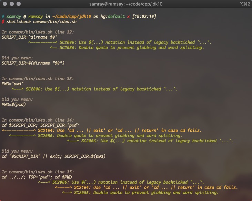Click the red $ prompt symbol
The width and height of the screenshot is (252, 201).
point(3,21)
